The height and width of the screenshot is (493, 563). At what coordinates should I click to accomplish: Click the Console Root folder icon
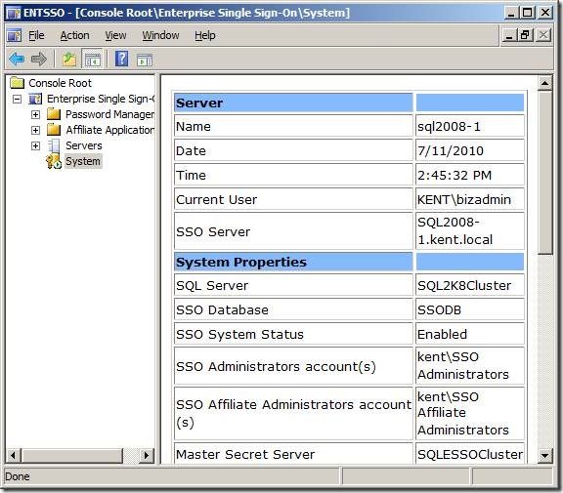(17, 83)
